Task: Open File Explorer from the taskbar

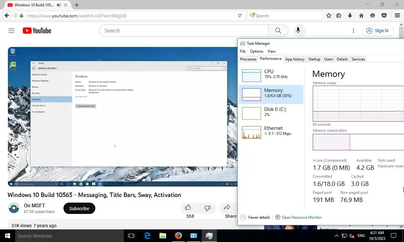Action: [163, 236]
